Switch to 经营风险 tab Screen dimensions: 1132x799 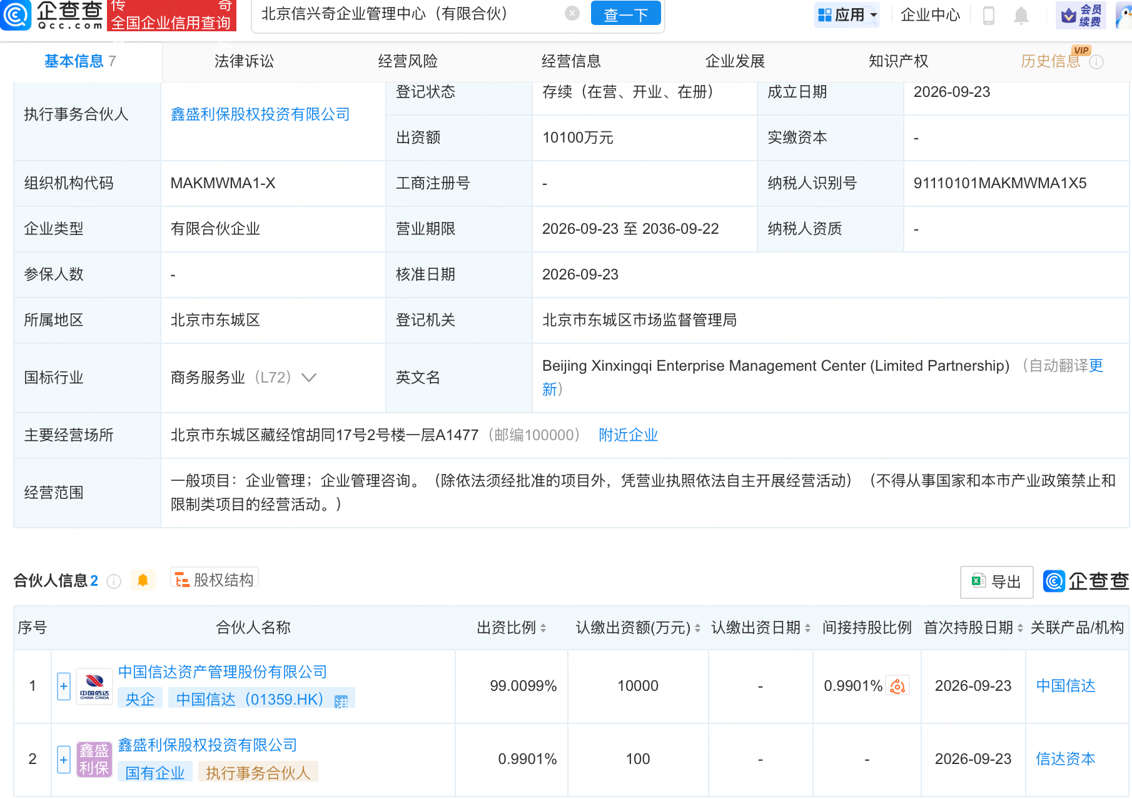[408, 61]
